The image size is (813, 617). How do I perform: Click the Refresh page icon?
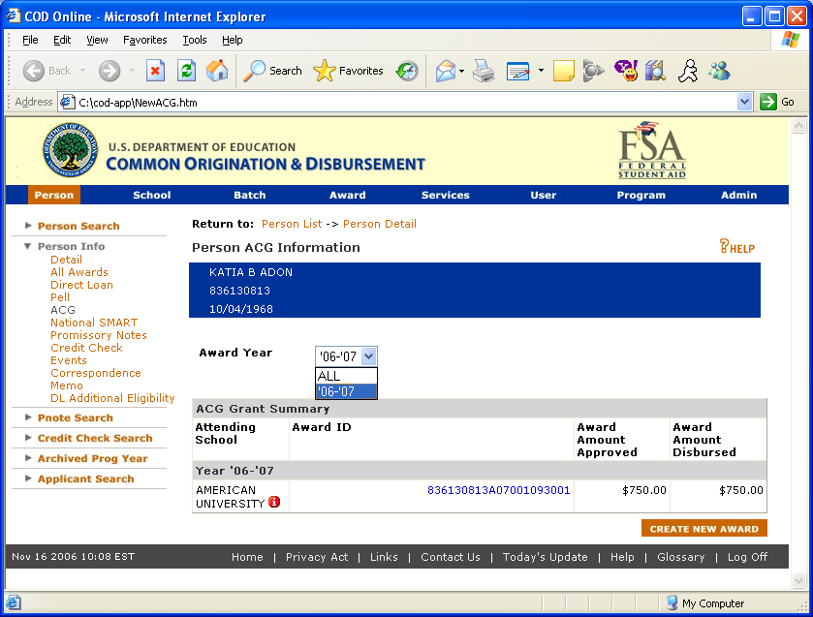point(186,71)
